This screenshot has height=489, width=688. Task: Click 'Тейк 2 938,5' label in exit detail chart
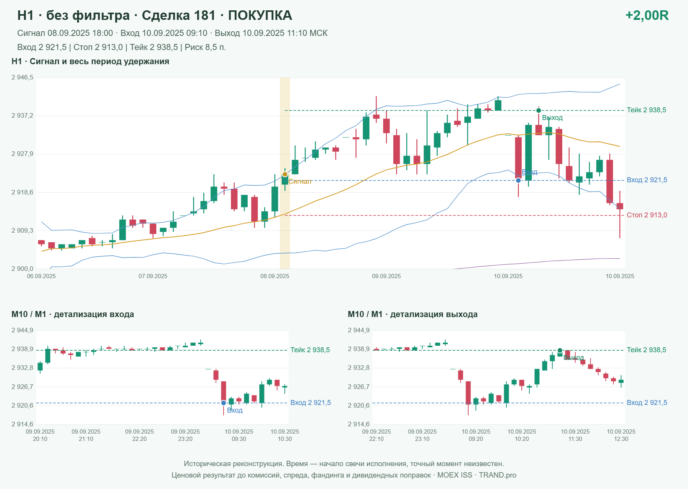646,350
